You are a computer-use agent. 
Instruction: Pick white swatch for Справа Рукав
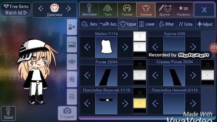pos(208,75)
